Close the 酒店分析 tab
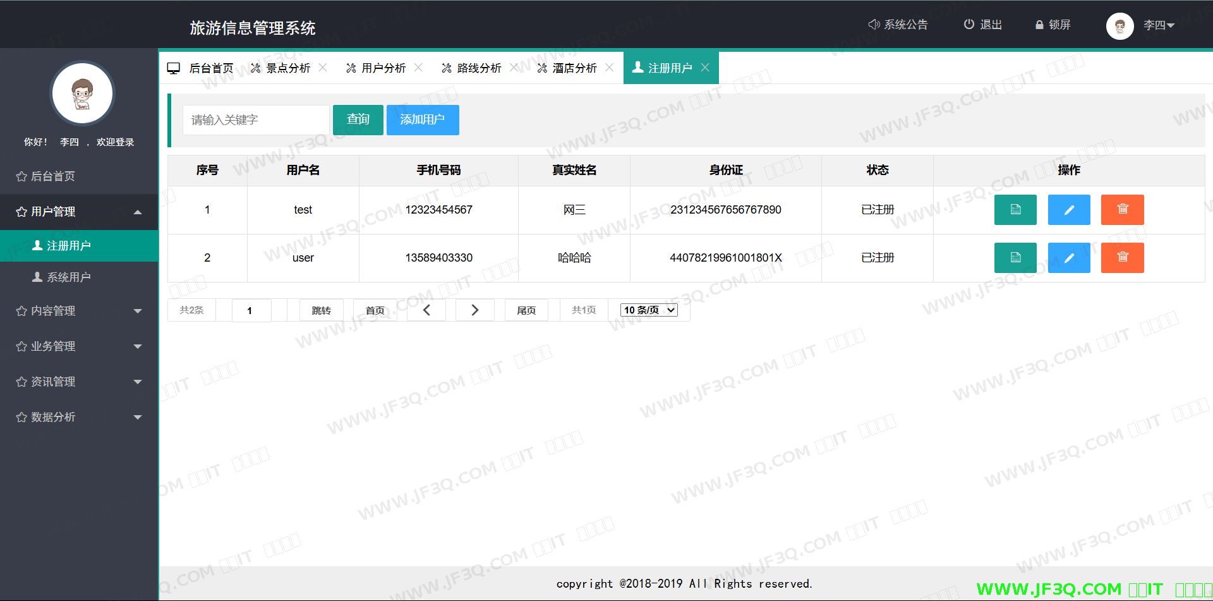 [609, 68]
